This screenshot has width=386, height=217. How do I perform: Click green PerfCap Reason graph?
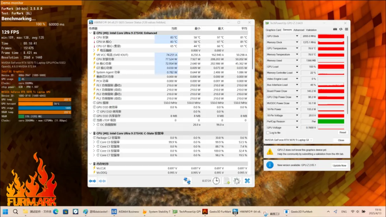[x=331, y=121]
